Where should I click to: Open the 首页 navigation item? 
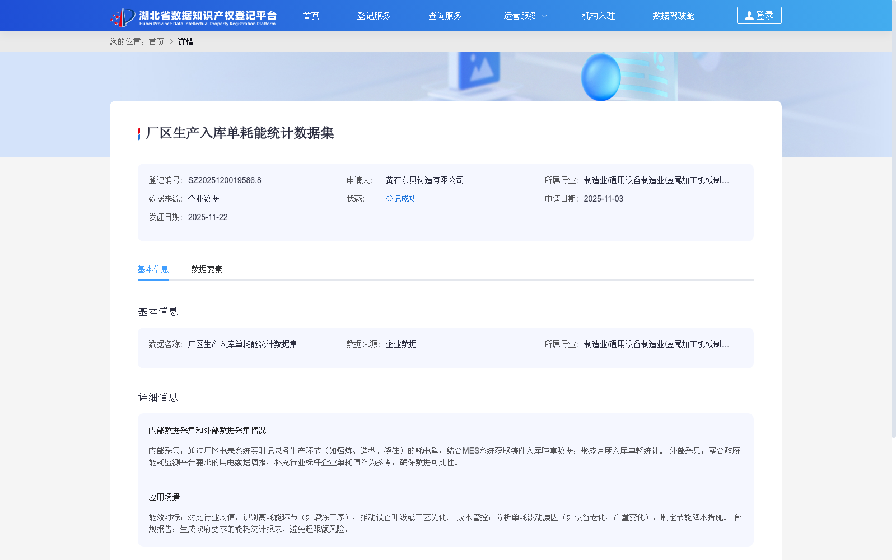click(x=311, y=16)
